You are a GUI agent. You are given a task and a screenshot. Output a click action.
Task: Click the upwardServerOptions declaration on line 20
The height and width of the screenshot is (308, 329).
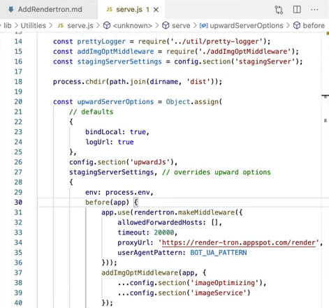coord(115,102)
